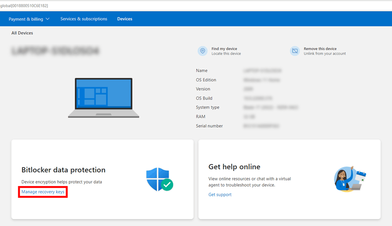
Task: Click 'Locate this device' subtitle
Action: 226,54
